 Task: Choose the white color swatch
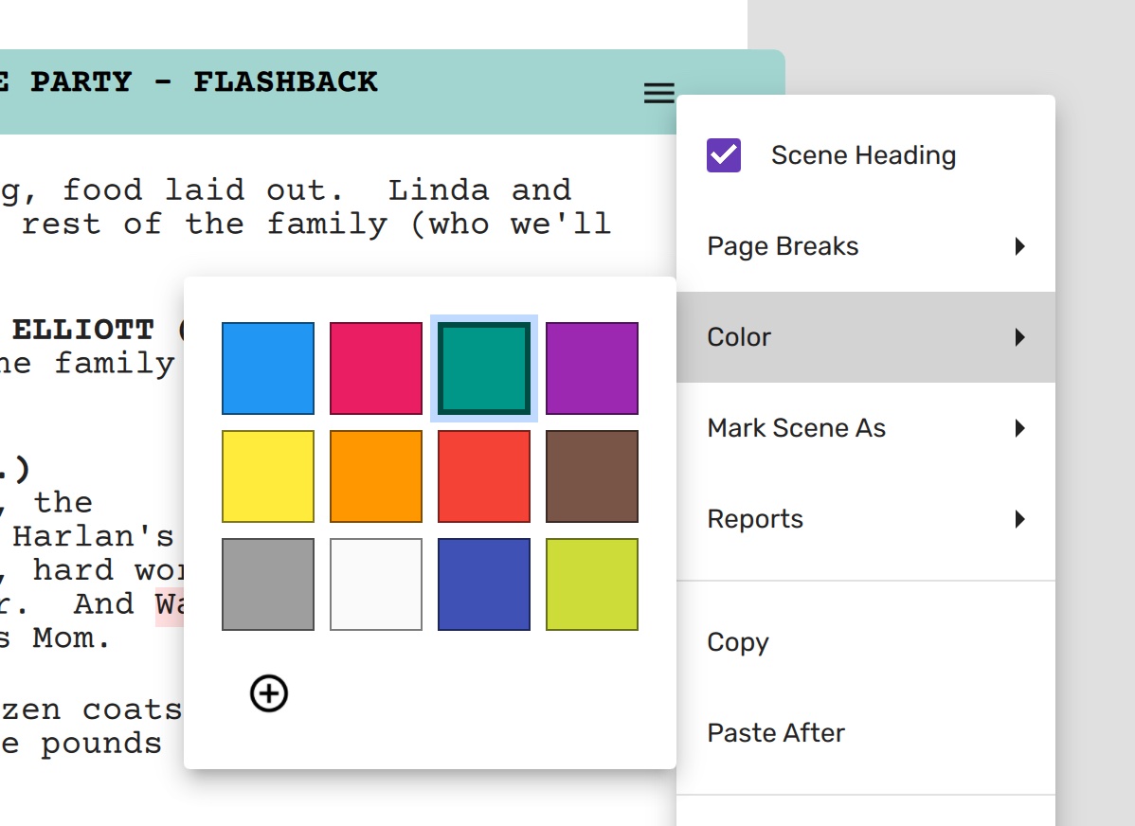(x=376, y=584)
